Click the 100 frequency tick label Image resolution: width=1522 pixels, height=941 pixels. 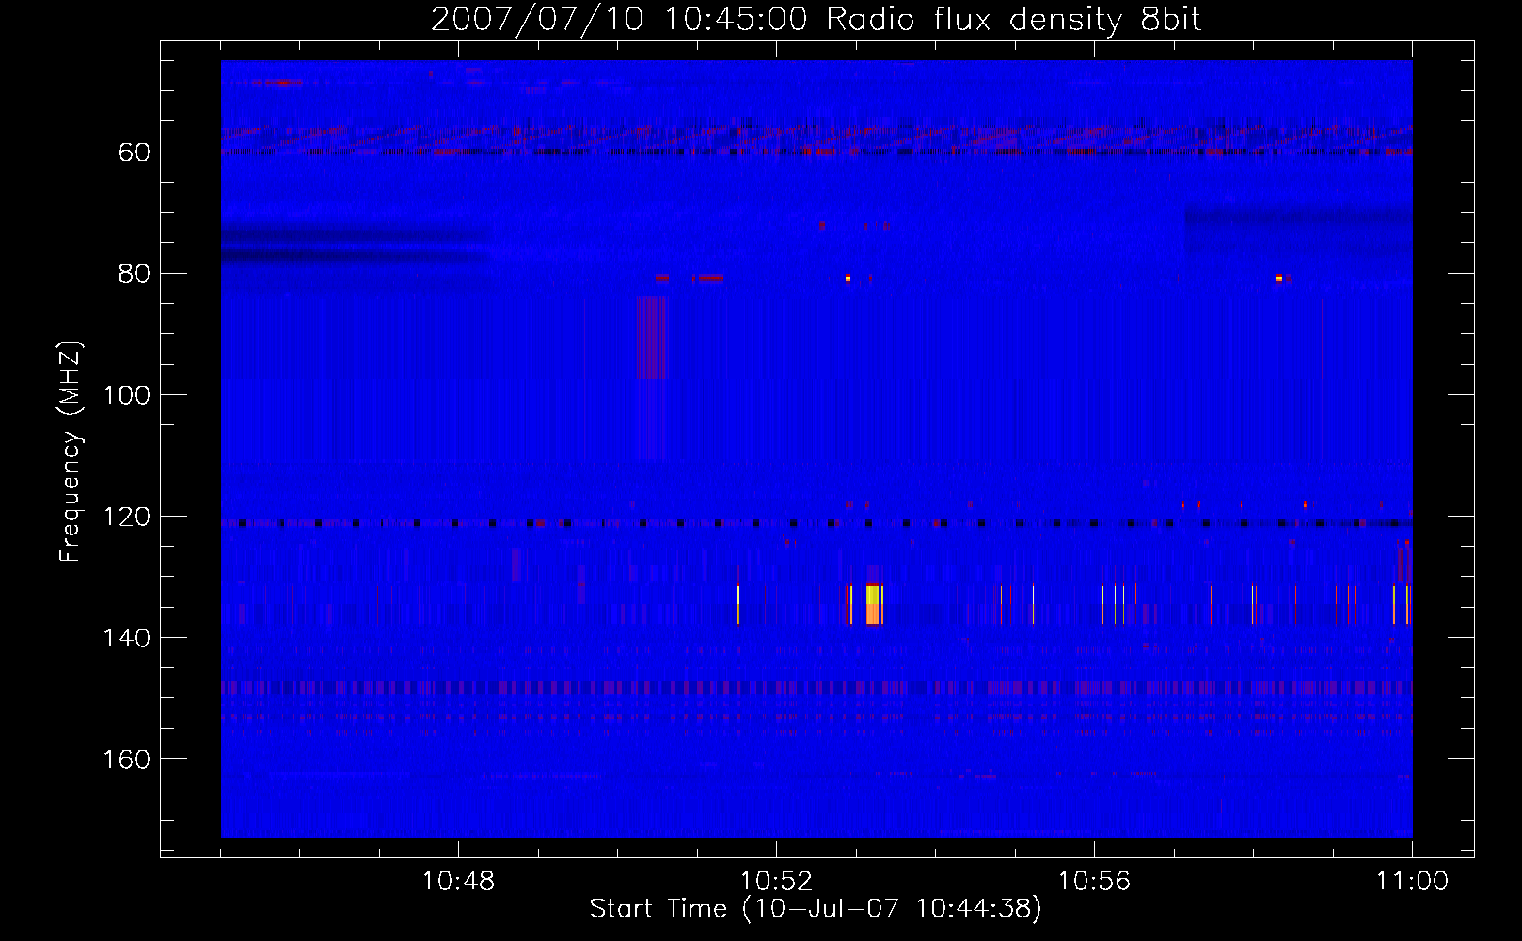[x=127, y=395]
